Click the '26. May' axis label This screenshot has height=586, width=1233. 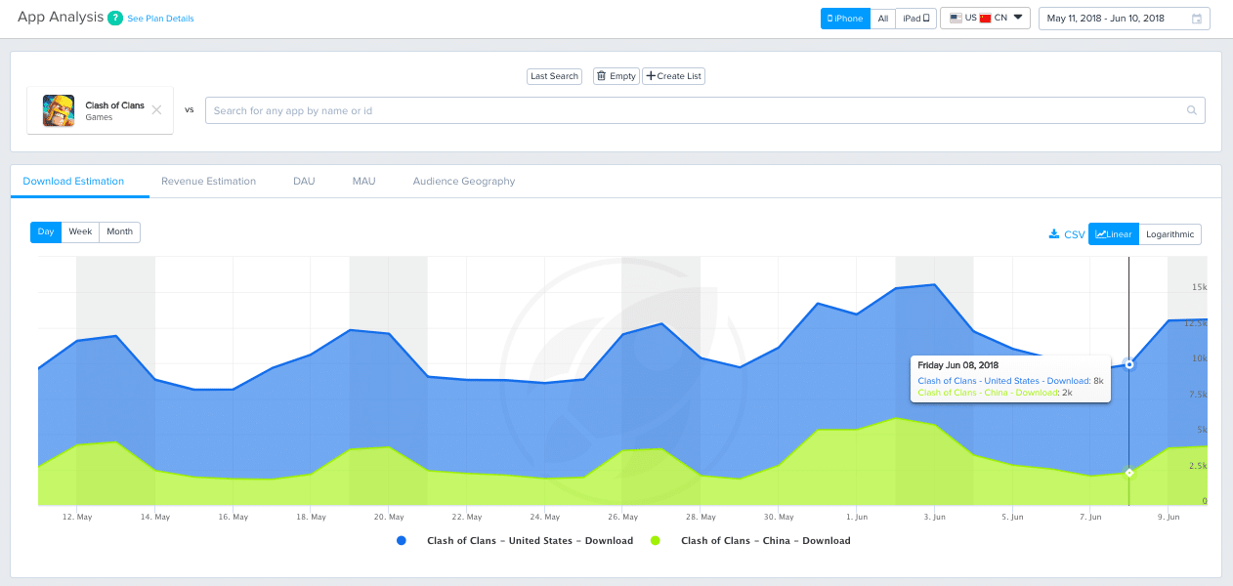[623, 517]
